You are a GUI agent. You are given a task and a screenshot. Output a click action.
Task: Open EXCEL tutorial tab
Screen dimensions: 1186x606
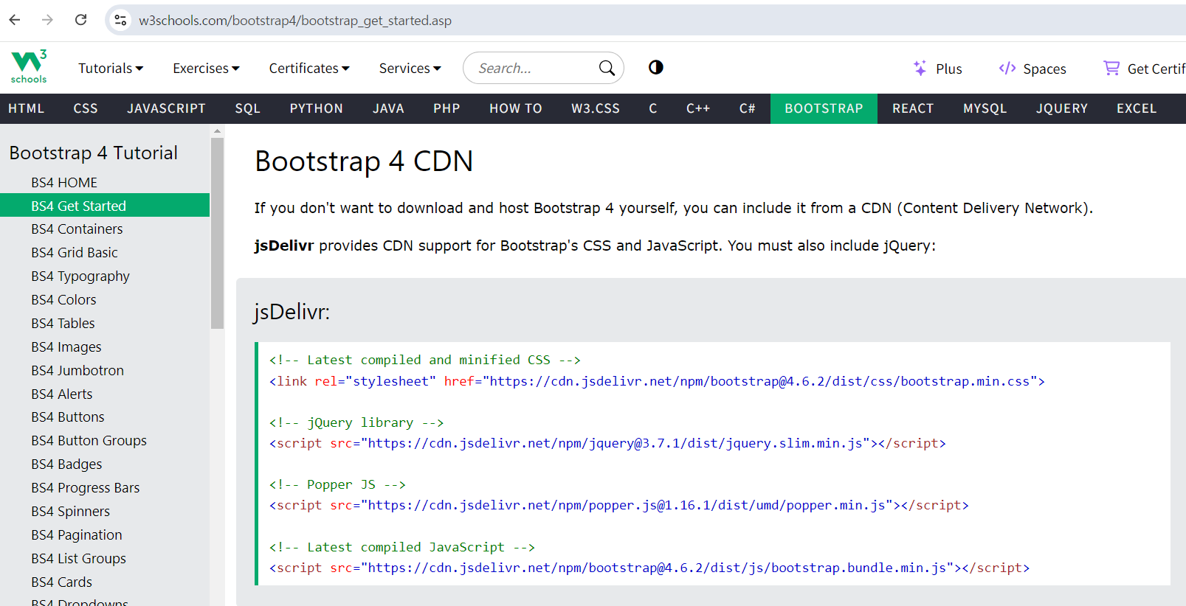pos(1137,108)
